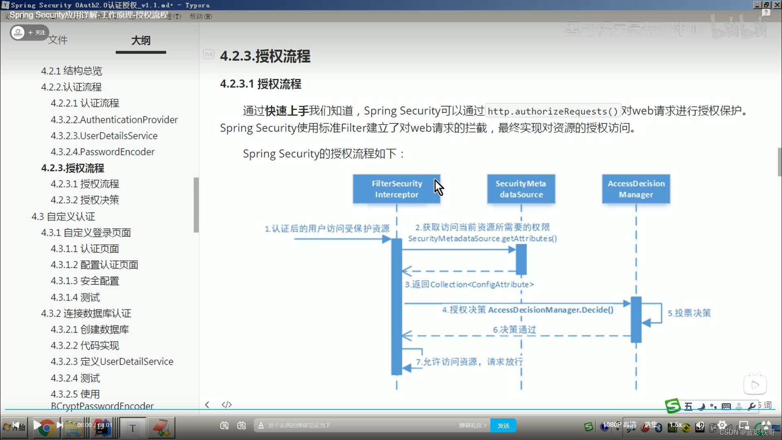Screen dimensions: 782x440
Task: Change the 1.5x playback speed
Action: tap(676, 425)
